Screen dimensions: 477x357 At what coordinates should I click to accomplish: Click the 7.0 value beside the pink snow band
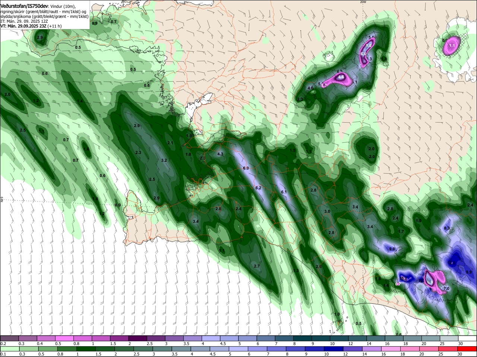pyautogui.click(x=446, y=288)
